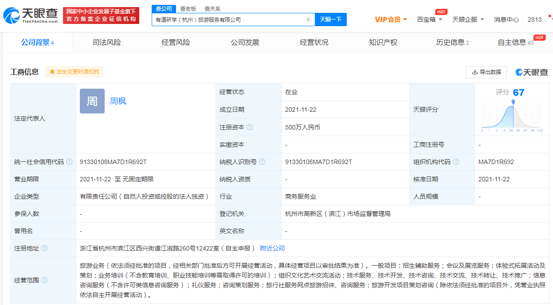The width and height of the screenshot is (553, 305).
Task: Click help icon next to 经营范围
Action: point(44,280)
